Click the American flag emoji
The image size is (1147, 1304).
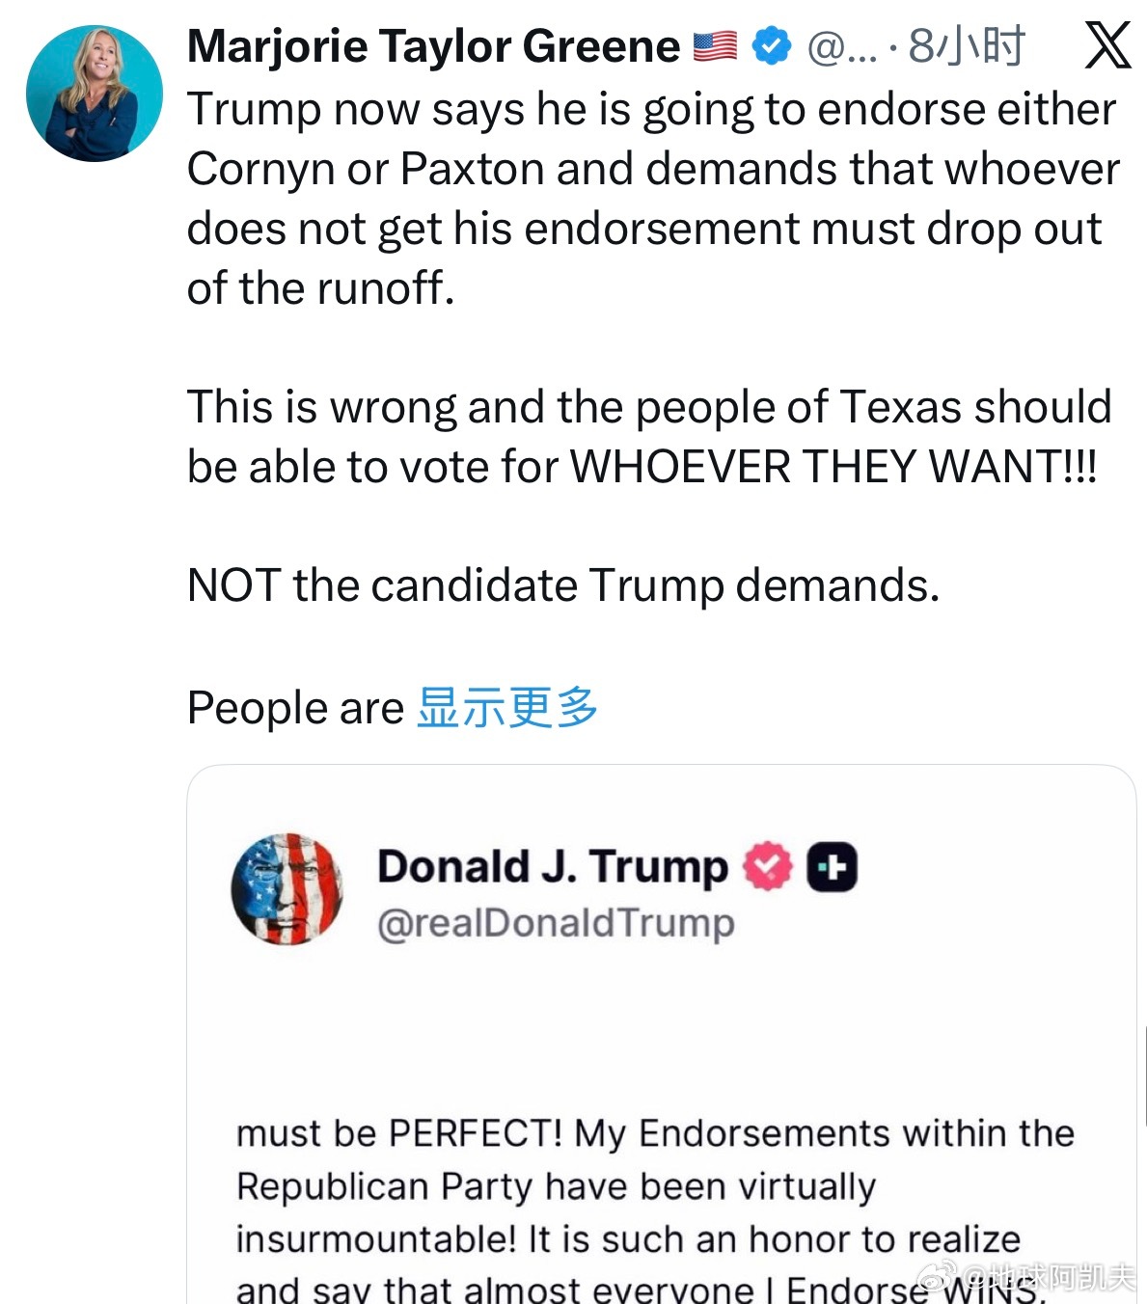716,46
